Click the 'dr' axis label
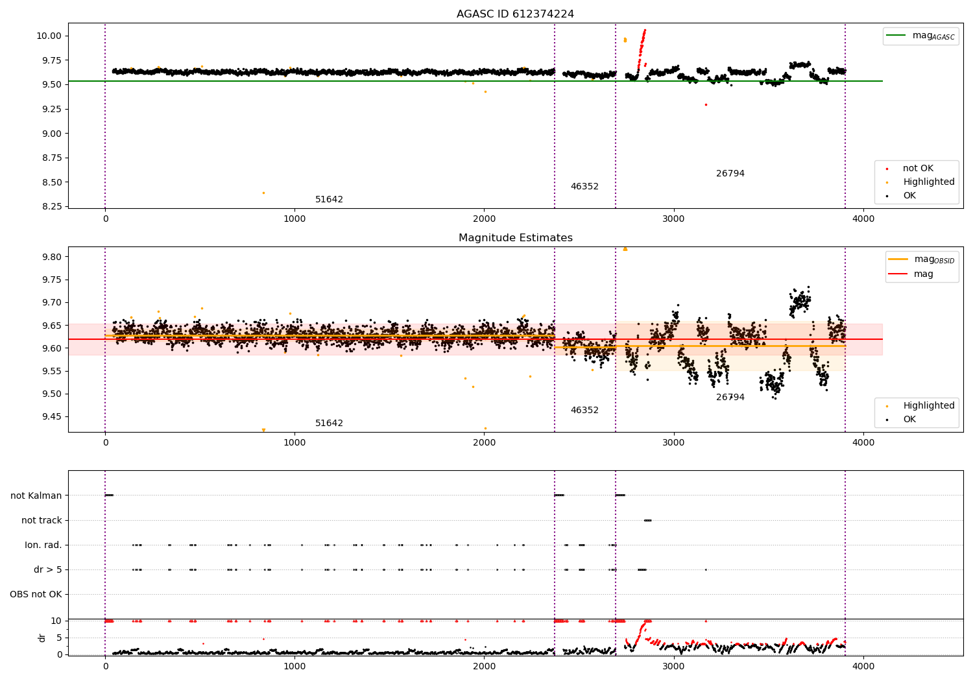This screenshot has height=681, width=973. [42, 638]
